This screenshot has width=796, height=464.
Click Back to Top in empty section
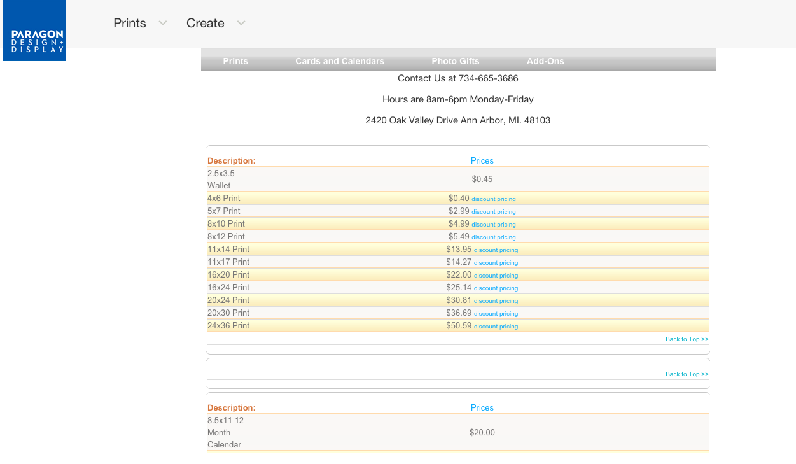point(687,374)
